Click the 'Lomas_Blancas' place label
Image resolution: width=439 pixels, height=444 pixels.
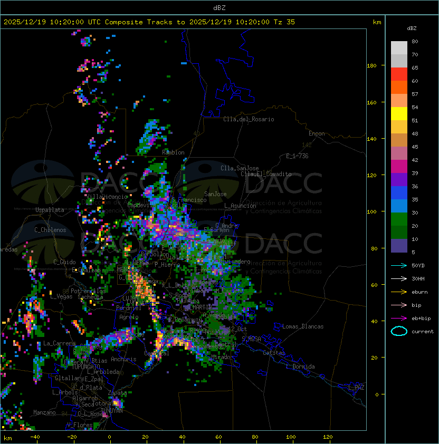click(303, 326)
